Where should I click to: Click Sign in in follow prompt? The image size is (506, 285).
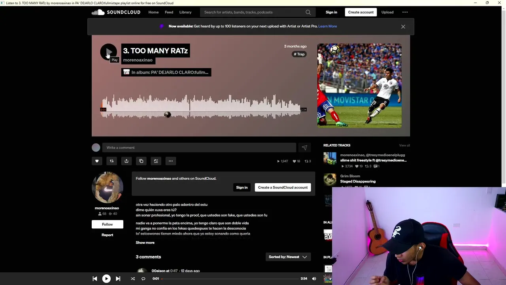point(242,188)
